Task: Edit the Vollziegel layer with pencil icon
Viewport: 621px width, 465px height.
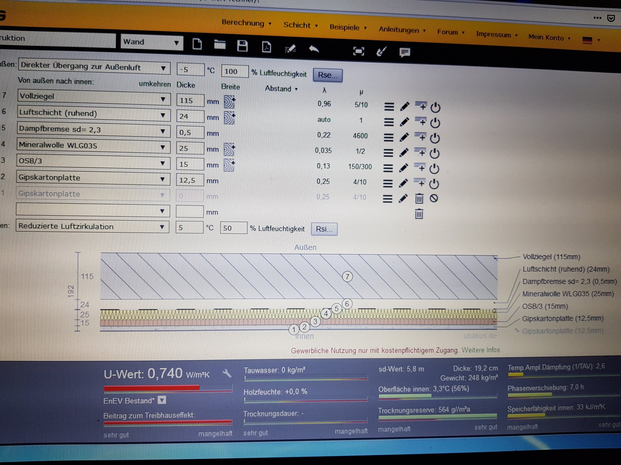Action: pos(405,107)
